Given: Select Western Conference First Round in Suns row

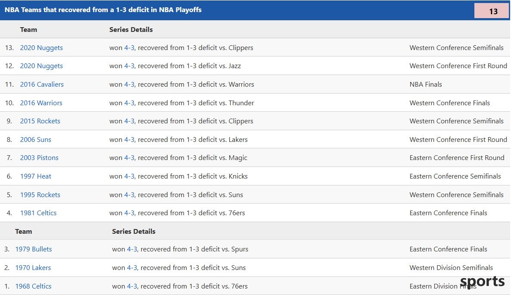Looking at the screenshot, I should point(458,140).
